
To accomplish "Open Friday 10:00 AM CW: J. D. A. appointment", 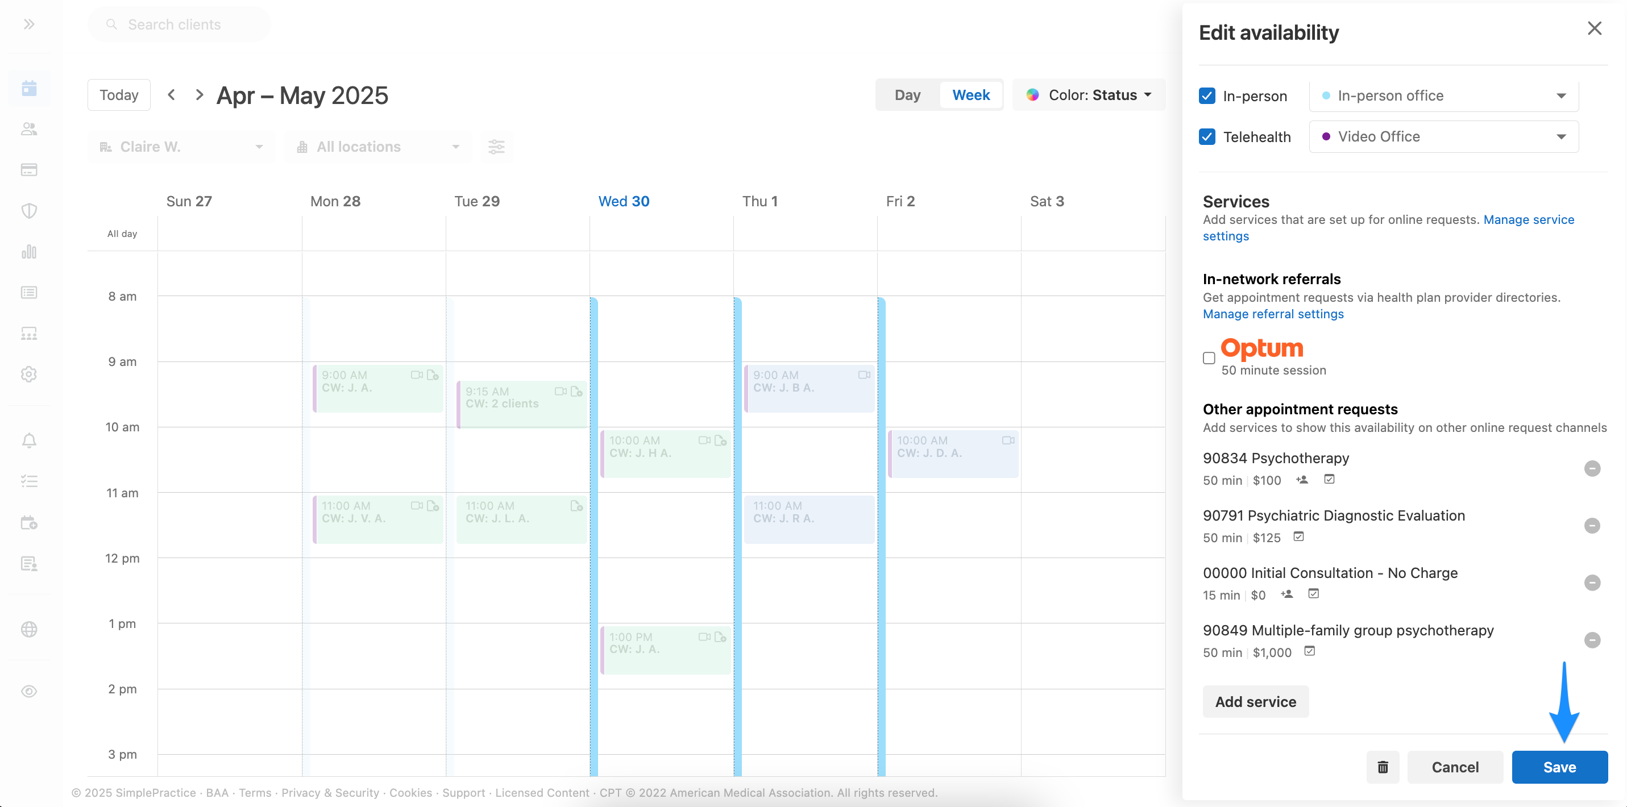I will coord(953,454).
